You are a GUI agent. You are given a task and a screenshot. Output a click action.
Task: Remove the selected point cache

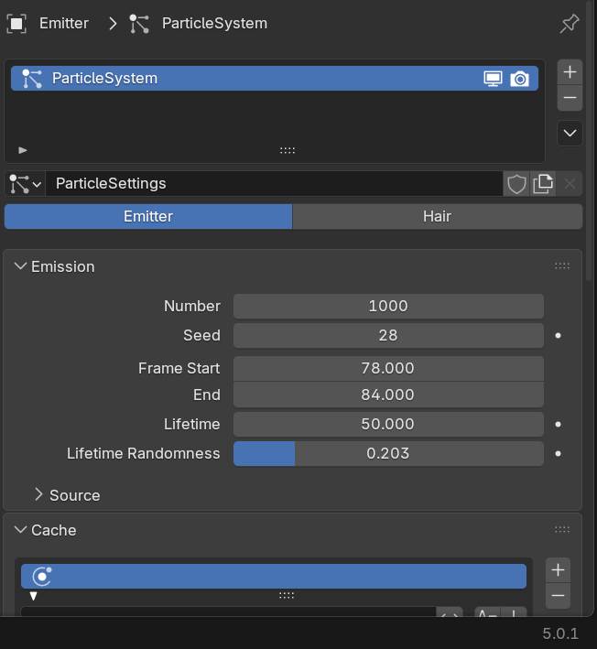tap(558, 596)
